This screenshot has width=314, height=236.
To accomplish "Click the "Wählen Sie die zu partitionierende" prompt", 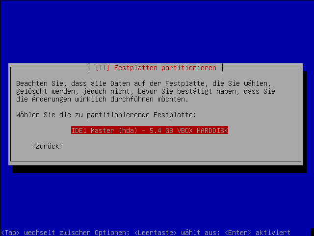I will [x=83, y=115].
